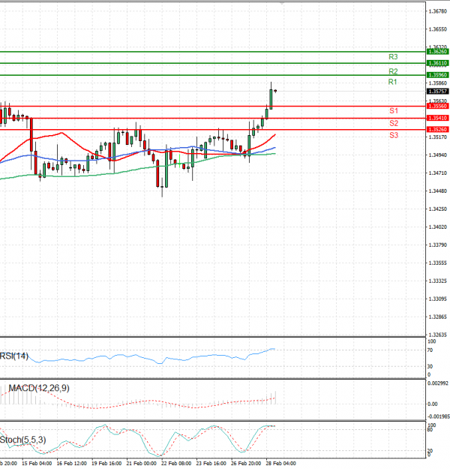The height and width of the screenshot is (469, 450).
Task: Click the 1.34480 price axis label
Action: point(437,191)
